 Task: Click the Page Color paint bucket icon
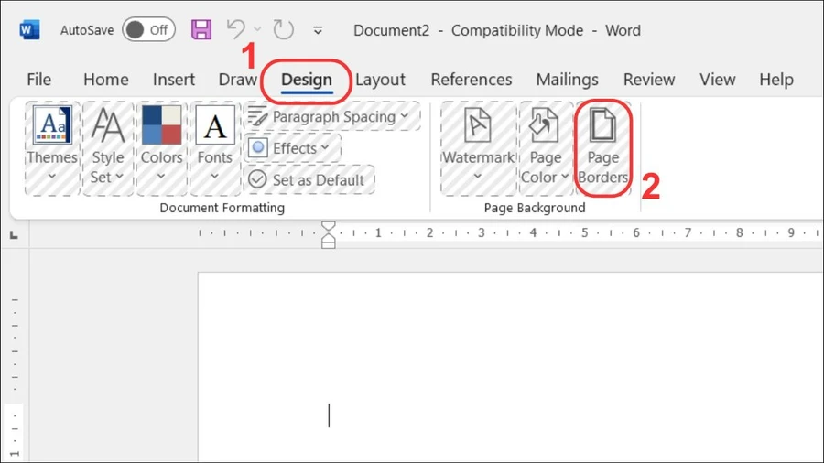point(545,125)
